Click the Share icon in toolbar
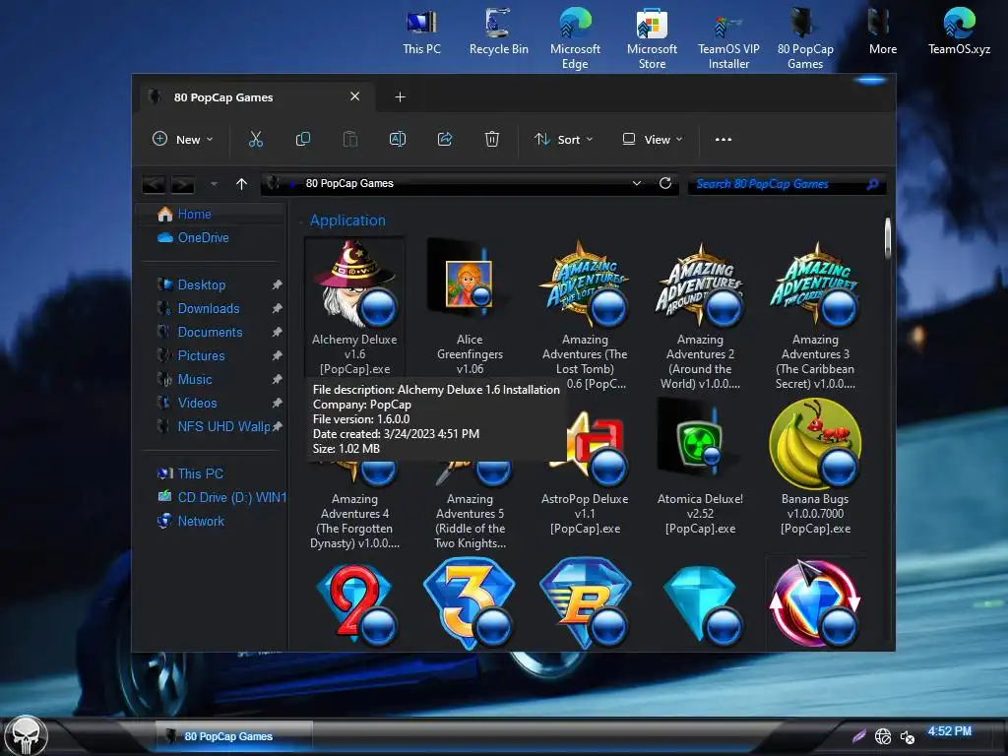Screen dimensions: 1008x756 (x=445, y=139)
